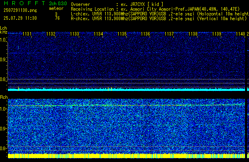Jump to time marker 1131
Viewport: 249px width, 162px height.
point(27,34)
